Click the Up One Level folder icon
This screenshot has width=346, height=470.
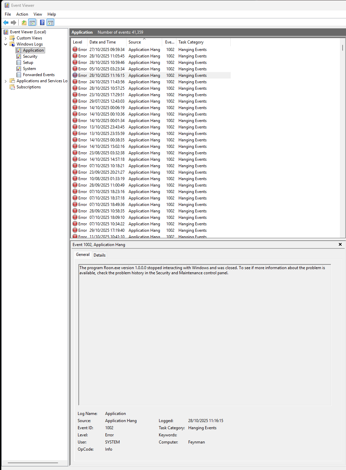click(x=24, y=23)
